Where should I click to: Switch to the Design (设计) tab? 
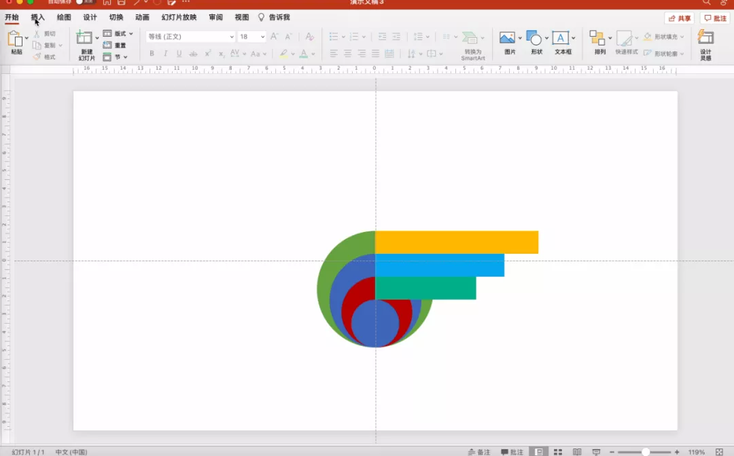coord(90,17)
